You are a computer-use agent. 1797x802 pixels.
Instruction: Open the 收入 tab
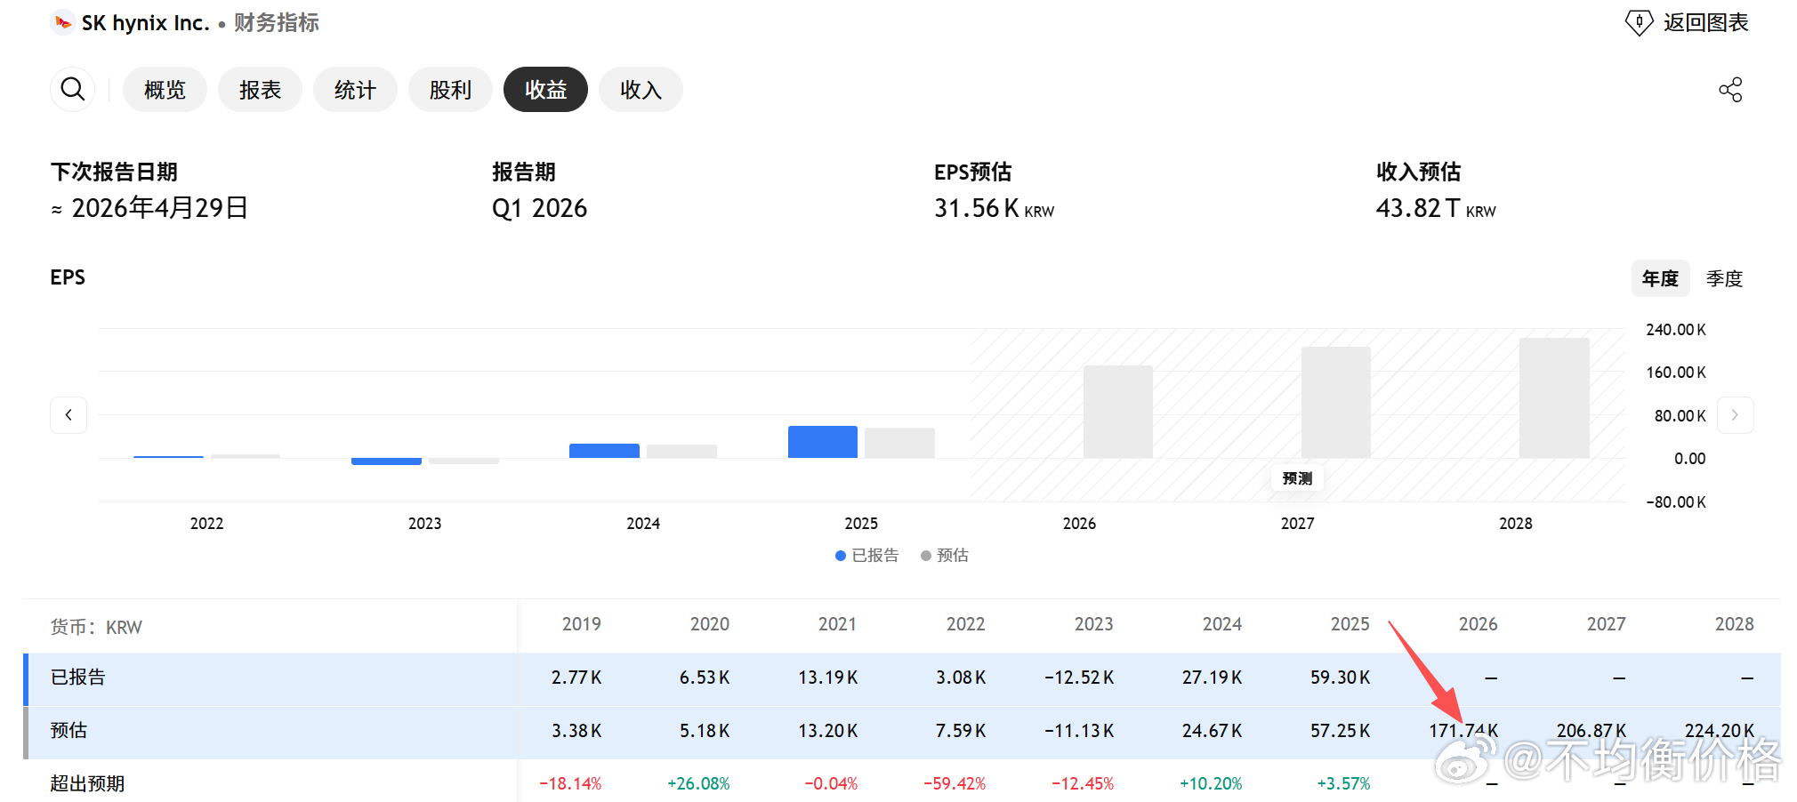tap(641, 90)
